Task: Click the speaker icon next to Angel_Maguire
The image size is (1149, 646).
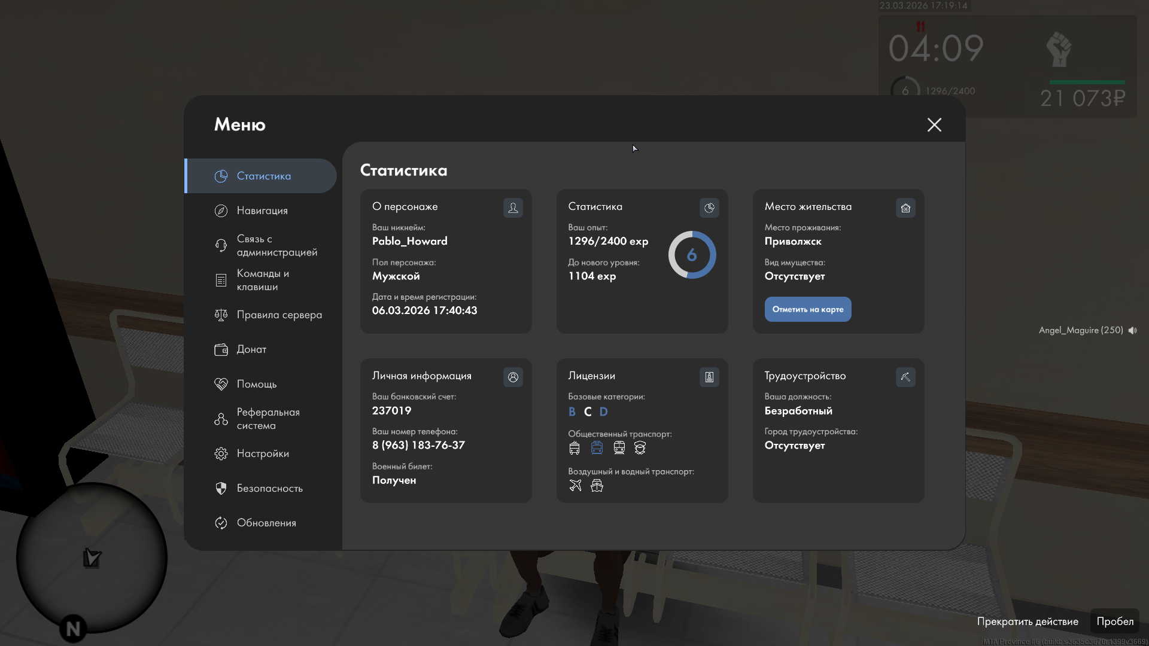Action: [x=1132, y=330]
